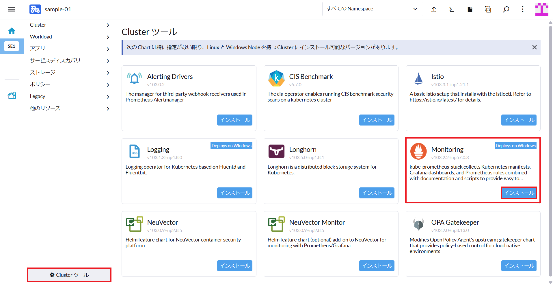Install the NeuVector chart
553x284 pixels.
pos(234,266)
